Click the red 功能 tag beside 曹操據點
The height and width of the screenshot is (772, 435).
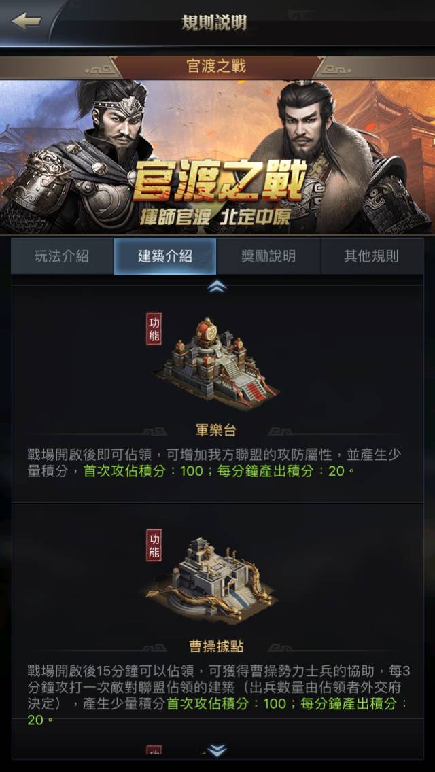pyautogui.click(x=154, y=545)
